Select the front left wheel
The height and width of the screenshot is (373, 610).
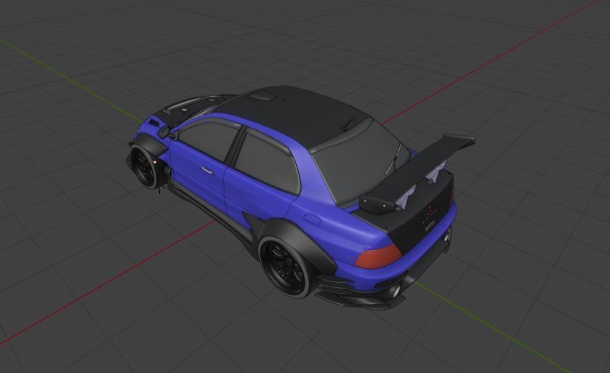[145, 167]
